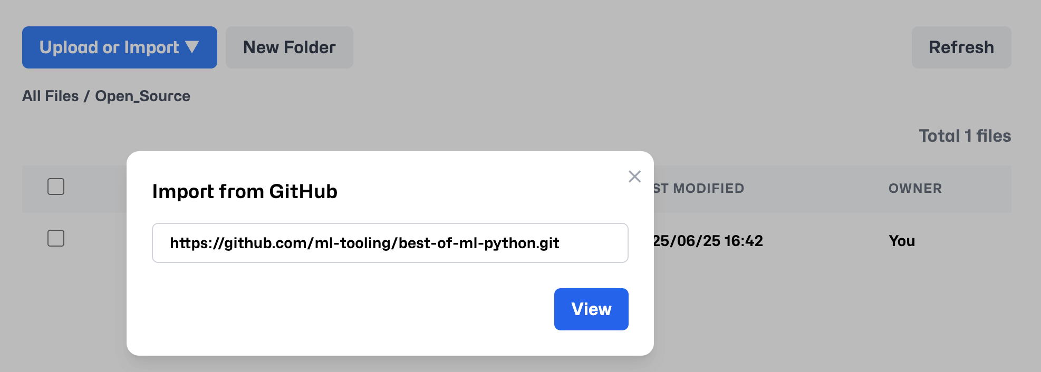Click the Open_Source breadcrumb folder
This screenshot has height=372, width=1041.
[142, 96]
